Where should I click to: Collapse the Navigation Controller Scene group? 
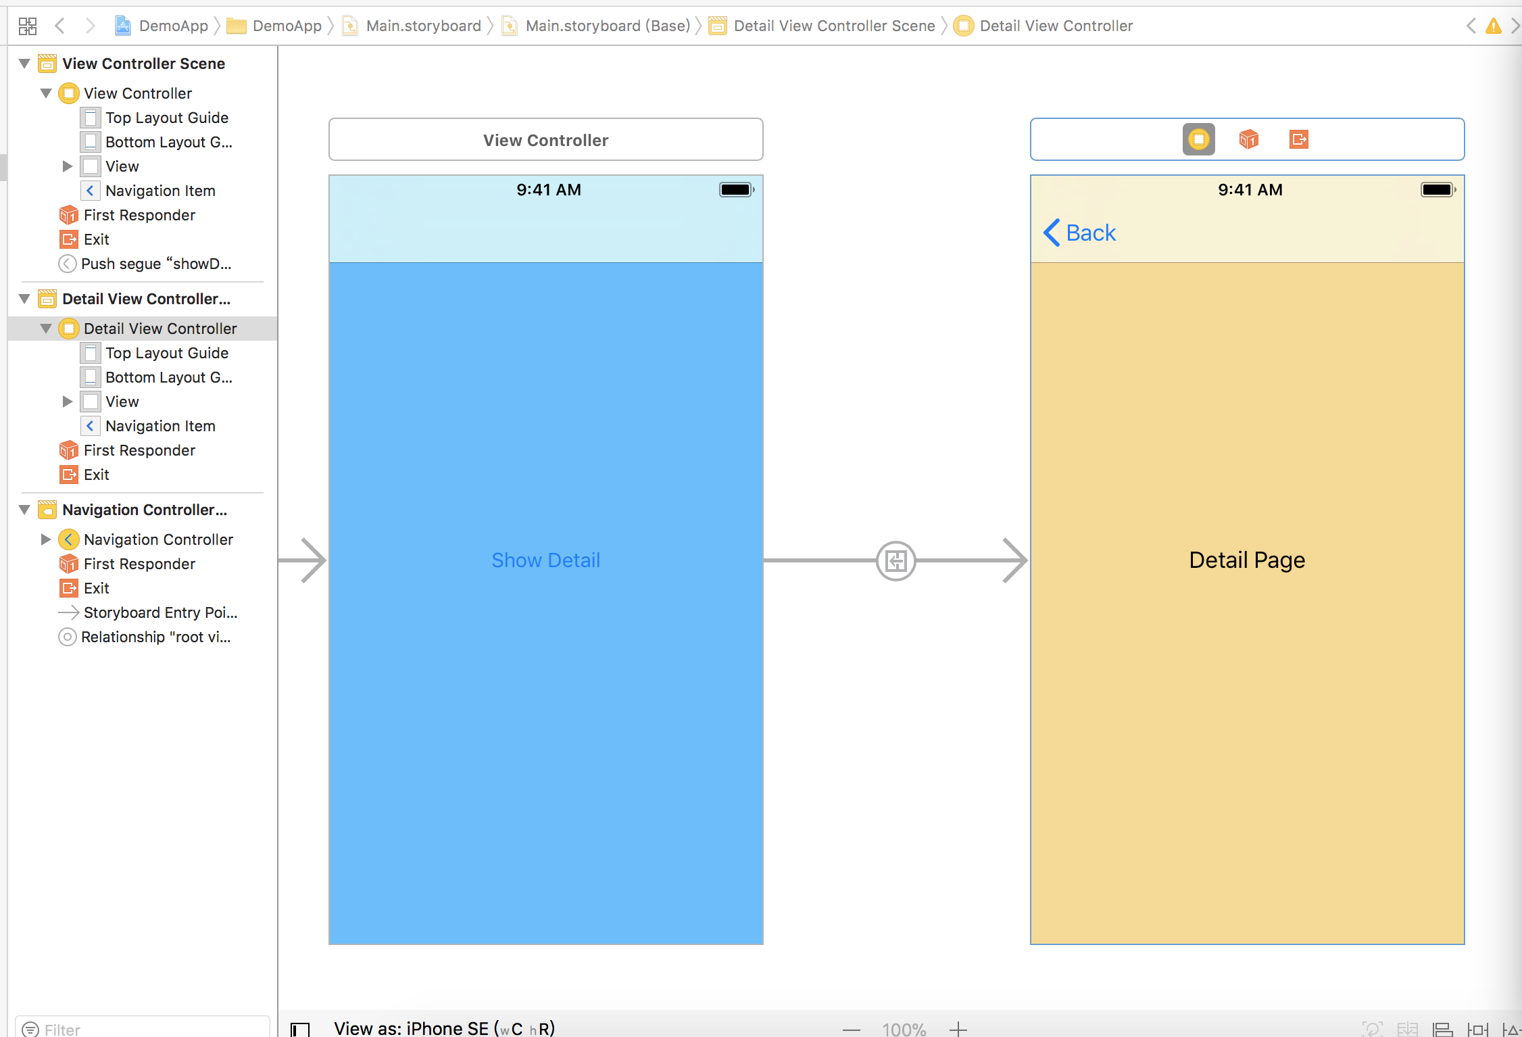coord(24,510)
